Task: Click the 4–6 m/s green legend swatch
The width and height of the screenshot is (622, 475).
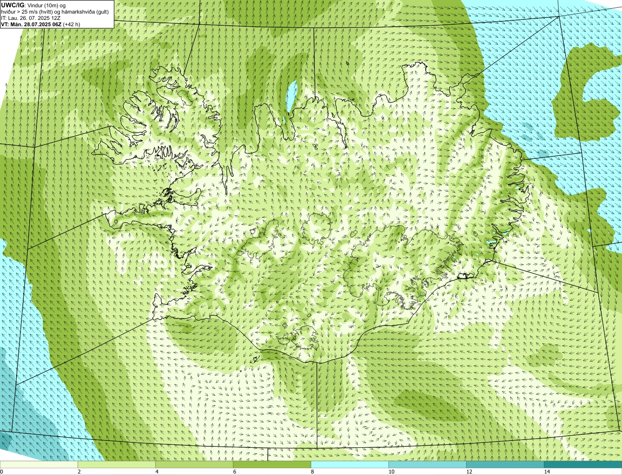Action: pos(194,465)
